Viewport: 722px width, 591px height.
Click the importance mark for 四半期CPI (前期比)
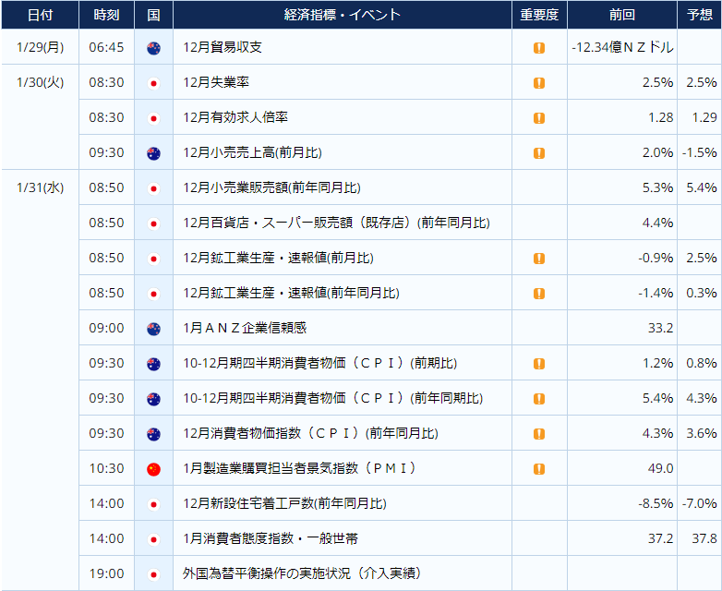(539, 364)
